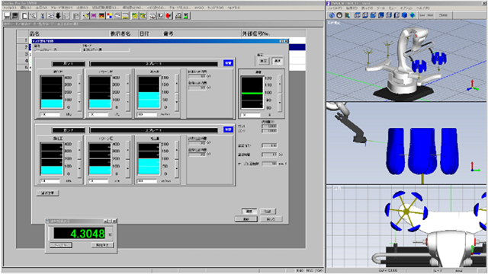Click the middle 3D viewport with blue spray cones
The width and height of the screenshot is (488, 274).
(x=406, y=143)
